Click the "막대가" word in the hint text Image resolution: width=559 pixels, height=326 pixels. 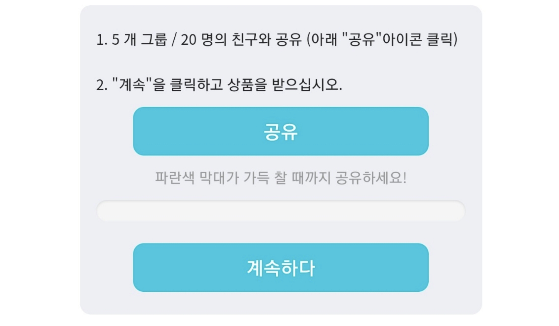click(219, 178)
